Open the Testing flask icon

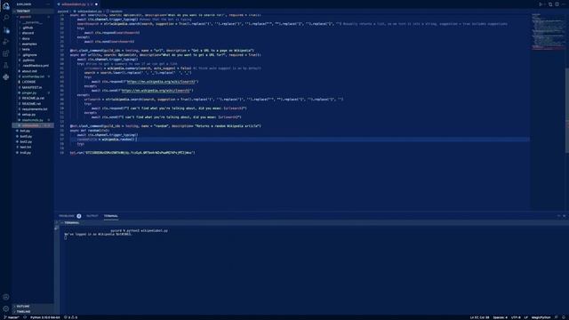tap(6, 65)
